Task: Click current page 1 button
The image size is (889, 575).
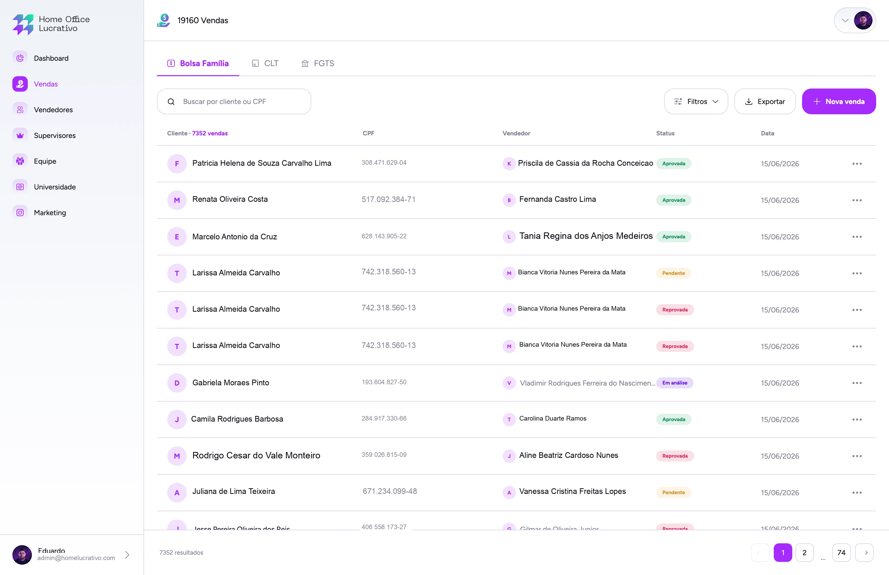Action: click(x=783, y=553)
